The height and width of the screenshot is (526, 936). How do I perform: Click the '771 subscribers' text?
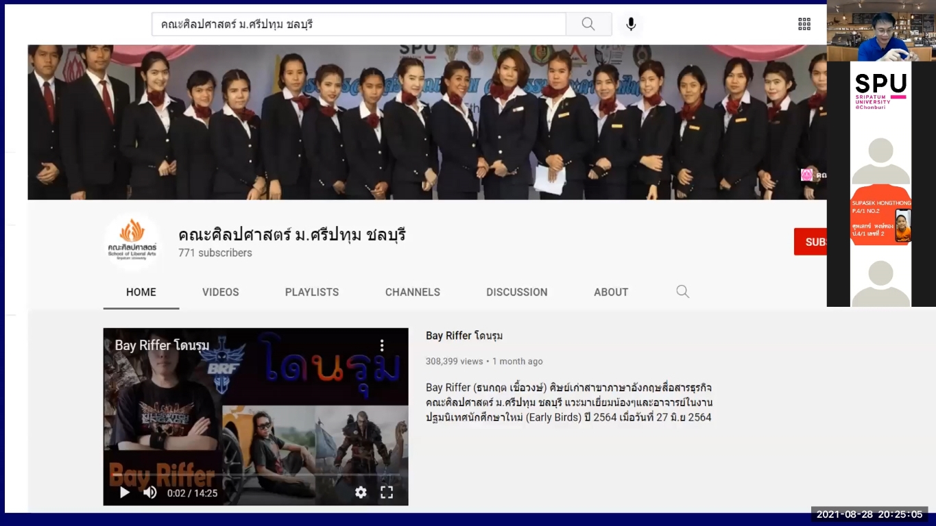tap(215, 253)
